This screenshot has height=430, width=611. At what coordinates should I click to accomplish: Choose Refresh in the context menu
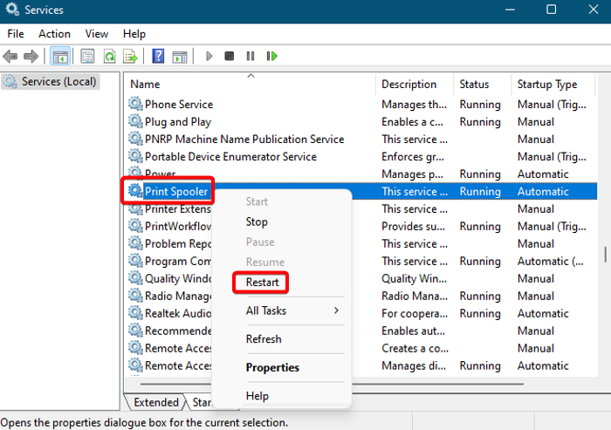coord(264,339)
